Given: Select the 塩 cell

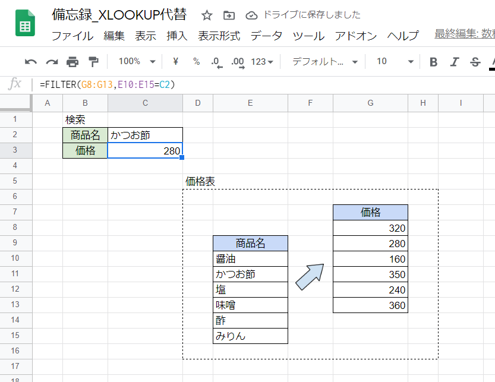Looking at the screenshot, I should coord(250,290).
